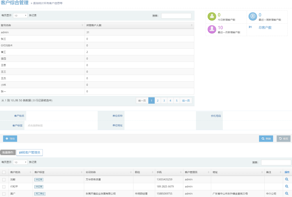Open customer list page-size dropdown
Image resolution: width=292 pixels, height=197 pixels.
pyautogui.click(x=20, y=162)
